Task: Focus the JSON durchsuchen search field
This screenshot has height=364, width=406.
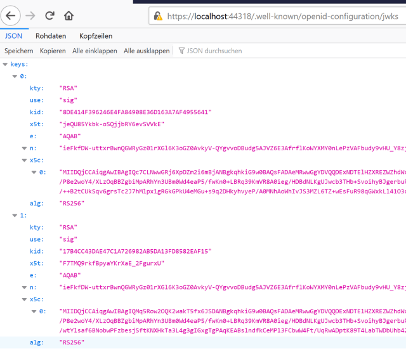Action: [x=216, y=51]
